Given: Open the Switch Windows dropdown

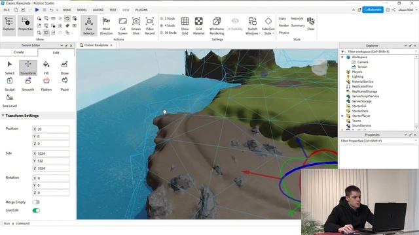Looking at the screenshot, I should pyautogui.click(x=253, y=25).
